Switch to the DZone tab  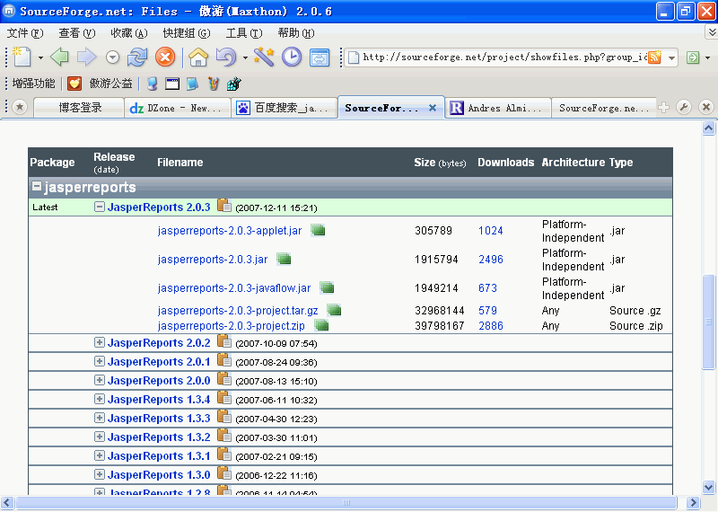click(178, 108)
